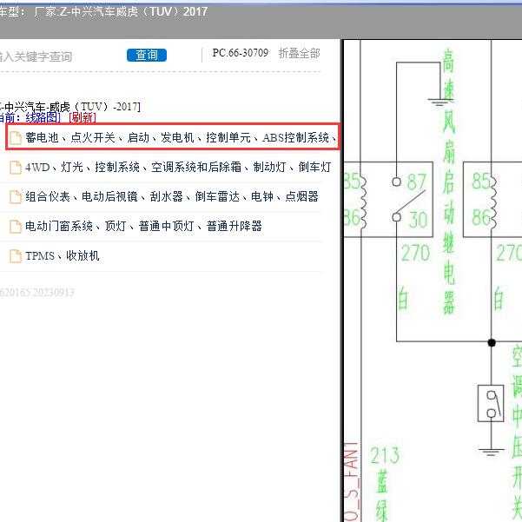
Task: Click 折叠全部 to collapse all
Action: coord(299,53)
